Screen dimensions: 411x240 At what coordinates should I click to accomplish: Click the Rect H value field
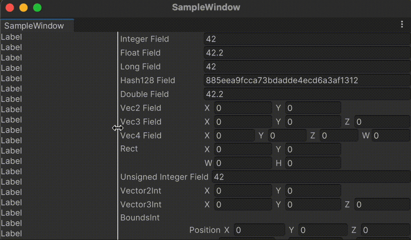(313, 163)
